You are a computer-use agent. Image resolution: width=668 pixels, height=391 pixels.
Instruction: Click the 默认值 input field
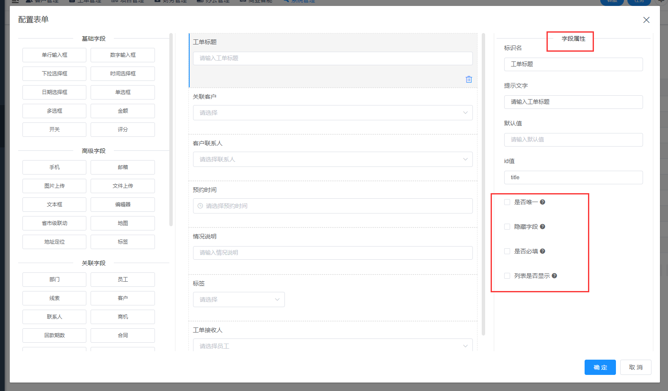click(573, 139)
